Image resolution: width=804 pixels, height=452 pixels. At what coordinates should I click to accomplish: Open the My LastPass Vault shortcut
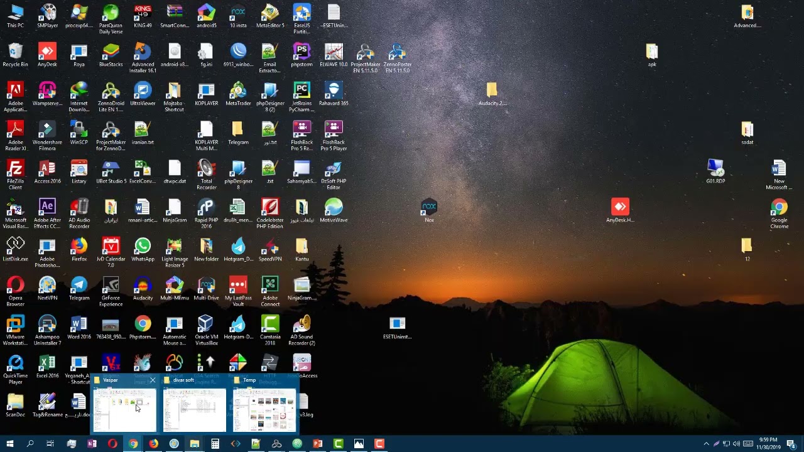coord(238,292)
